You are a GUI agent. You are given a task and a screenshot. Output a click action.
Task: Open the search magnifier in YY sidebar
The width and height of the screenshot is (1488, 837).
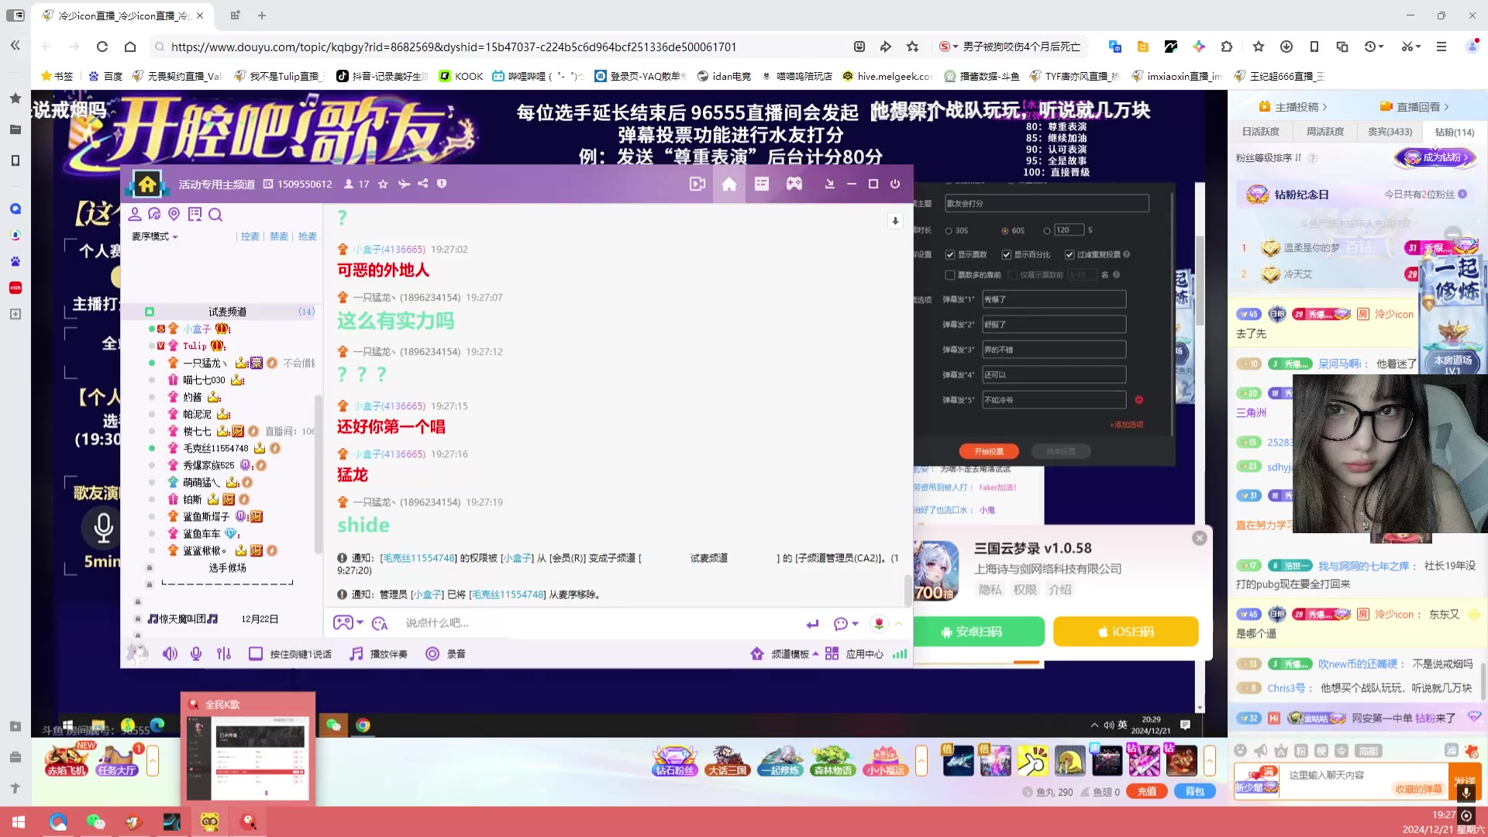(215, 215)
